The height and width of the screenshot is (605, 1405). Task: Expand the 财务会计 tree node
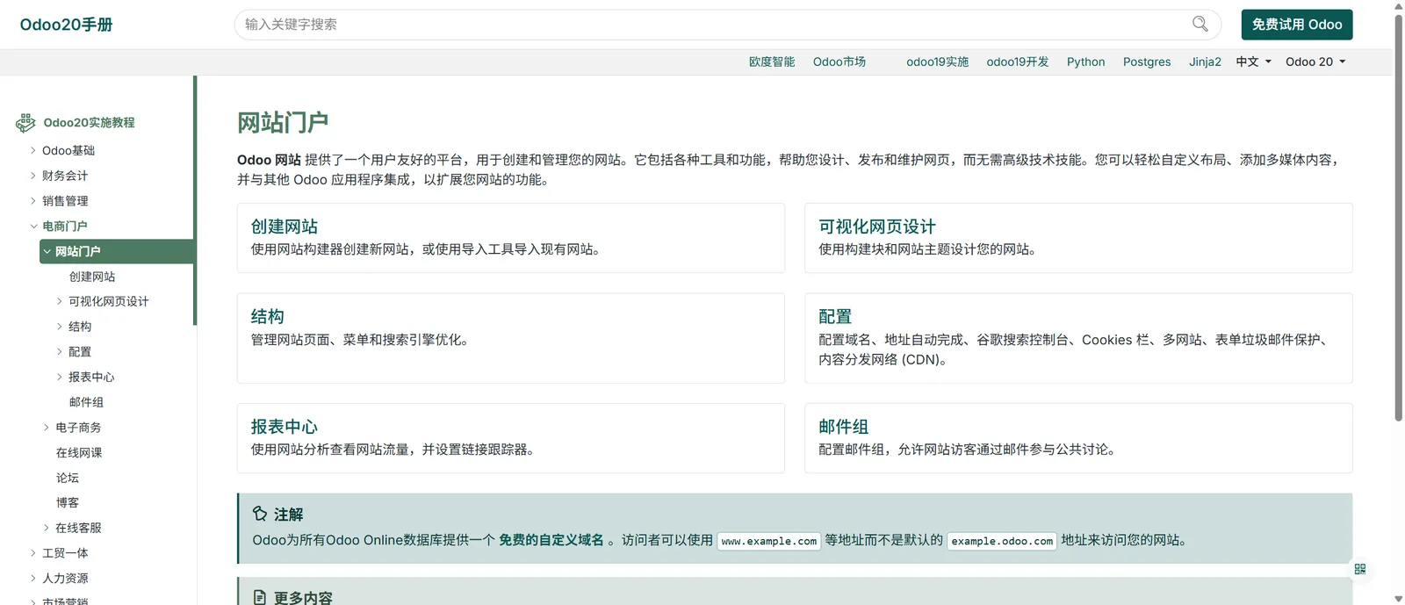pyautogui.click(x=33, y=176)
